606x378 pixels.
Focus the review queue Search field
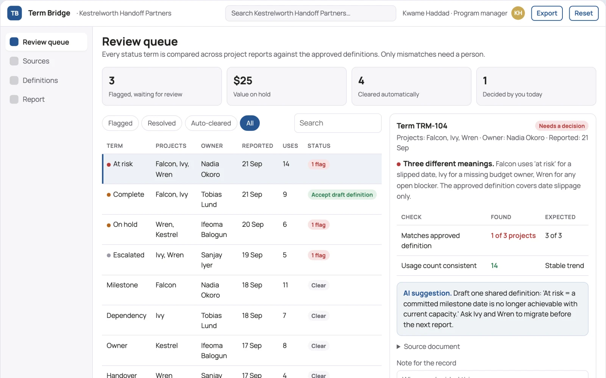(x=338, y=123)
